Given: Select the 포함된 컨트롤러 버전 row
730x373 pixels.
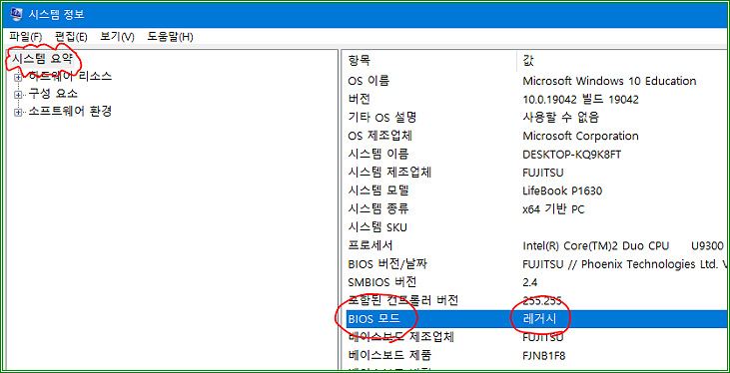Looking at the screenshot, I should coord(537,301).
